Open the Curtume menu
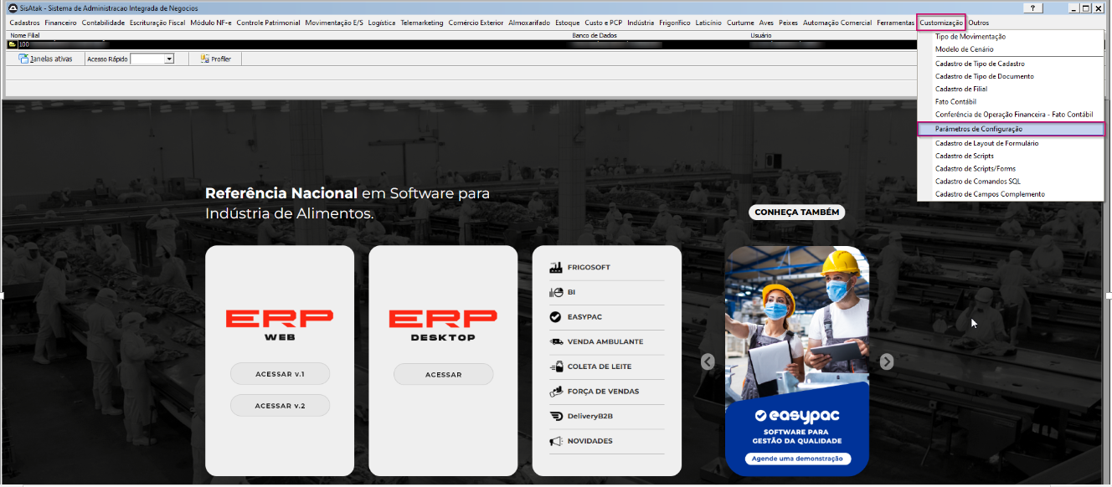 click(x=740, y=23)
